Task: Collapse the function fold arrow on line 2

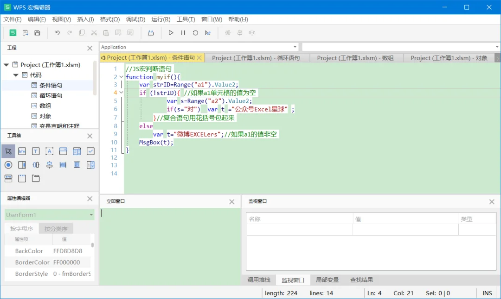Action: click(x=121, y=77)
